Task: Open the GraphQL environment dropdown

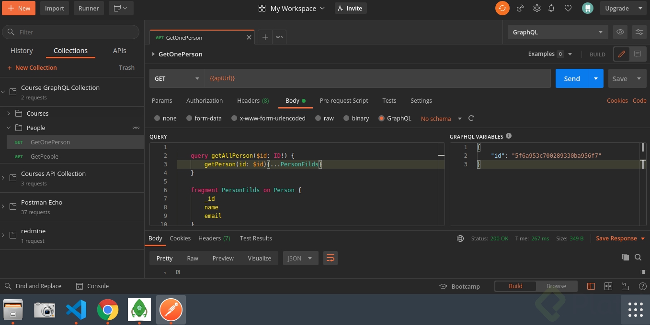Action: [x=557, y=32]
